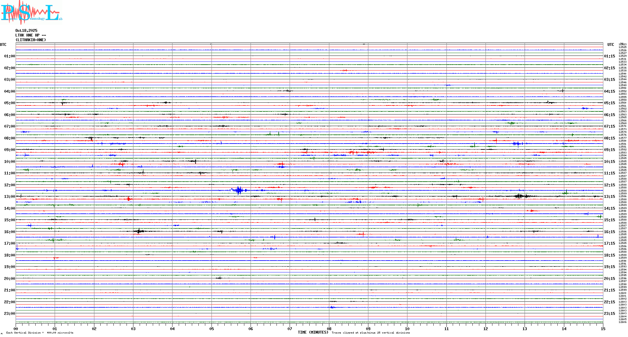Screen dimensions: 628x337
Task: Click minute 08 tick on bottom axis
Action: (x=329, y=329)
